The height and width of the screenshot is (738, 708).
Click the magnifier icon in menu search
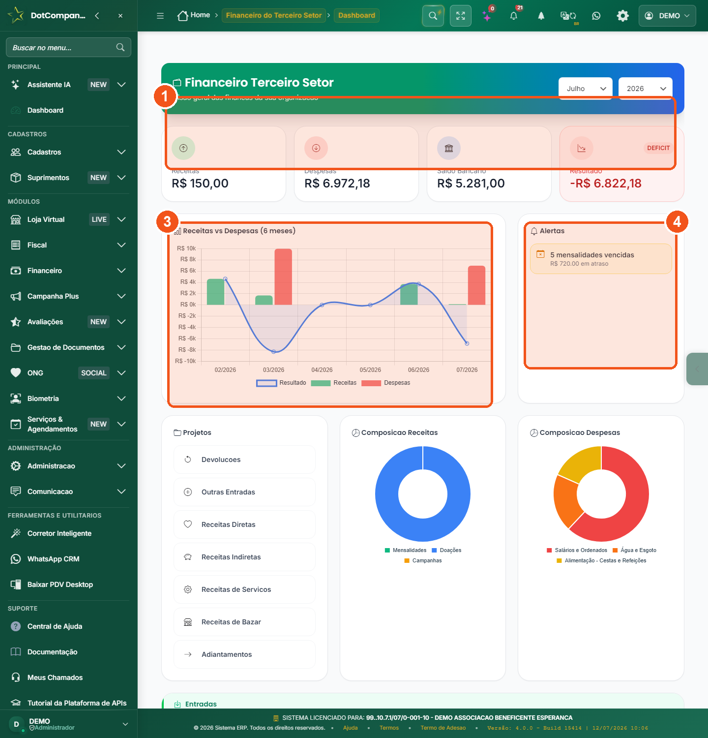pyautogui.click(x=120, y=47)
